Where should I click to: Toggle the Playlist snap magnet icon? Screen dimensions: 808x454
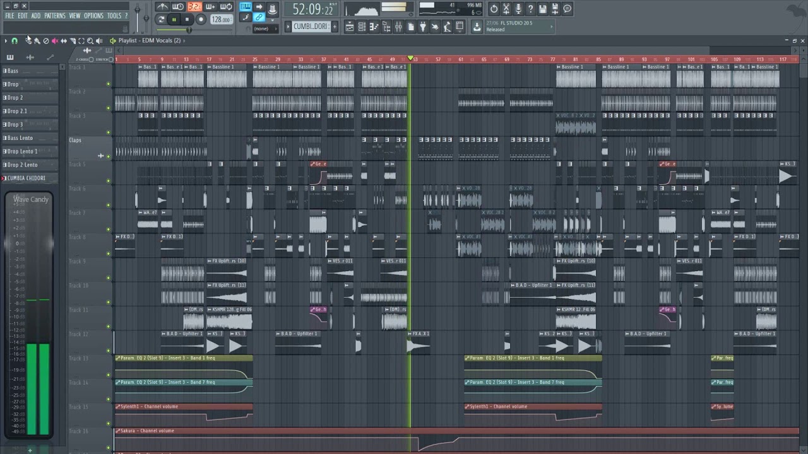[15, 41]
